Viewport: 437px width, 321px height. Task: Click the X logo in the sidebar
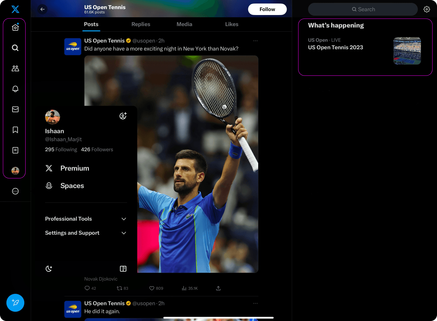(x=15, y=9)
